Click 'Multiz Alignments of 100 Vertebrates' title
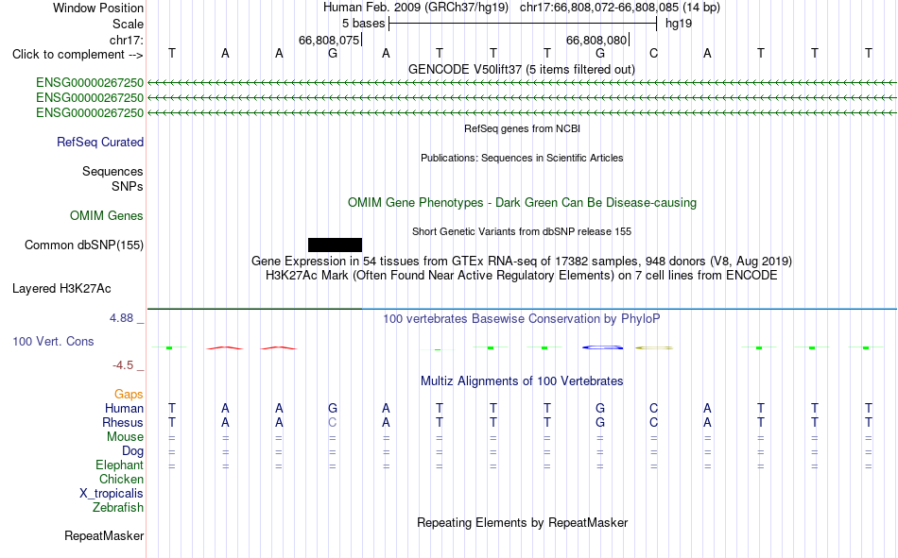This screenshot has height=558, width=898. (x=522, y=381)
